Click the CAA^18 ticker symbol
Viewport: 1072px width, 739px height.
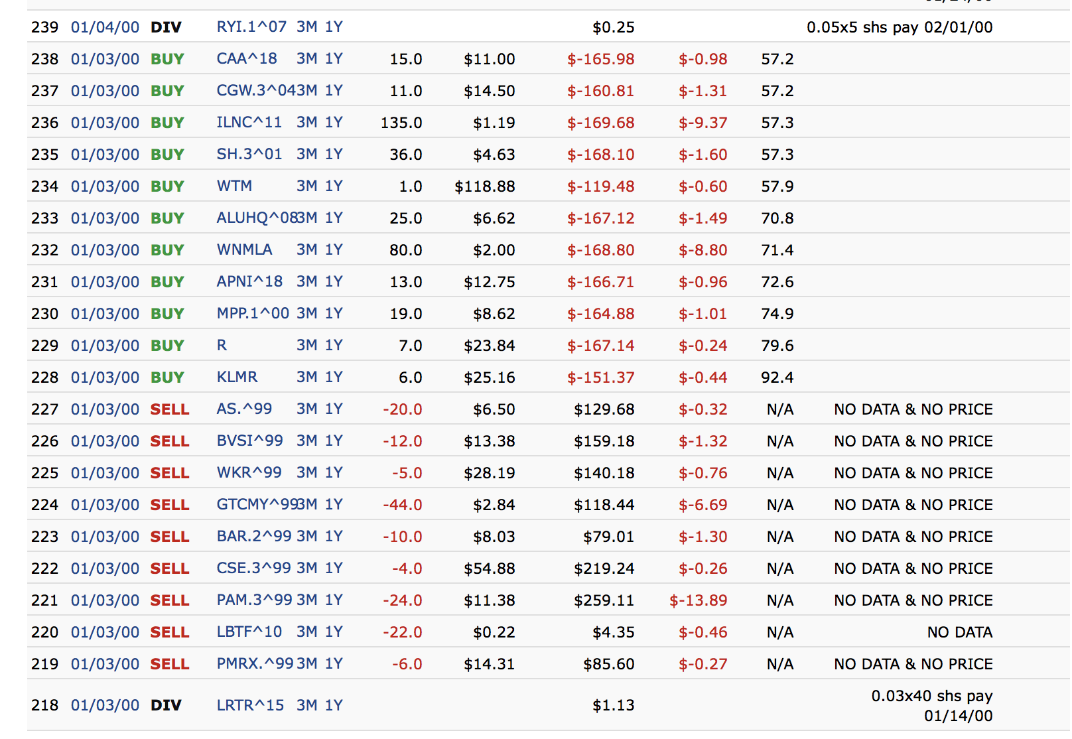(247, 59)
